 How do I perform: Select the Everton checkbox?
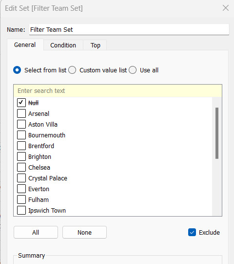(21, 189)
